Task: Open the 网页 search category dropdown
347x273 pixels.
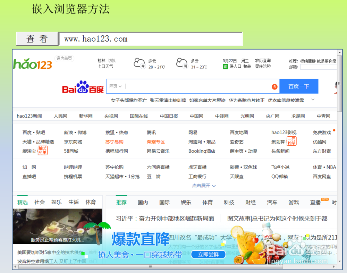Action: [x=115, y=86]
